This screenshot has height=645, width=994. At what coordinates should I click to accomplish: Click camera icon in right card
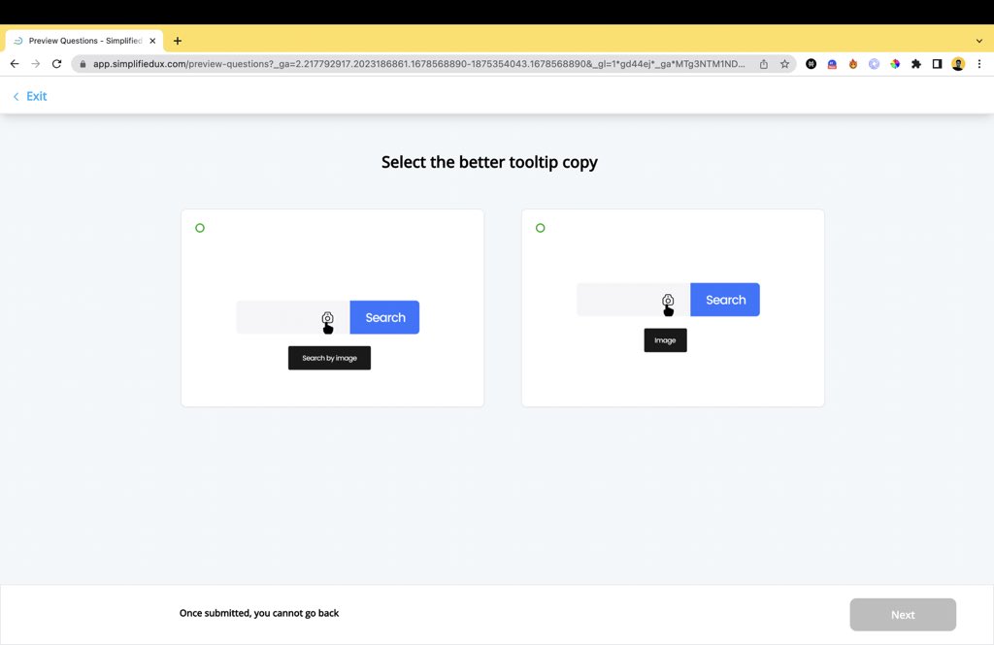point(668,301)
